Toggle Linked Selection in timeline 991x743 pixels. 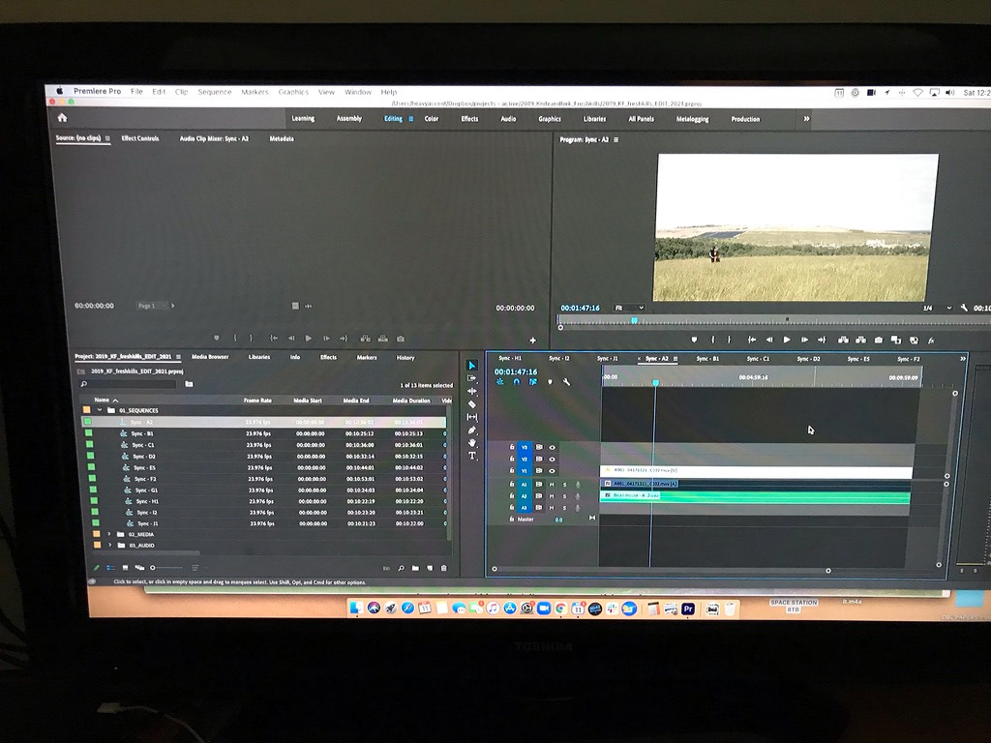(533, 381)
